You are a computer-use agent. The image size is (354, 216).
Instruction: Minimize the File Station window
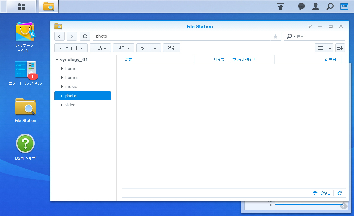click(320, 26)
